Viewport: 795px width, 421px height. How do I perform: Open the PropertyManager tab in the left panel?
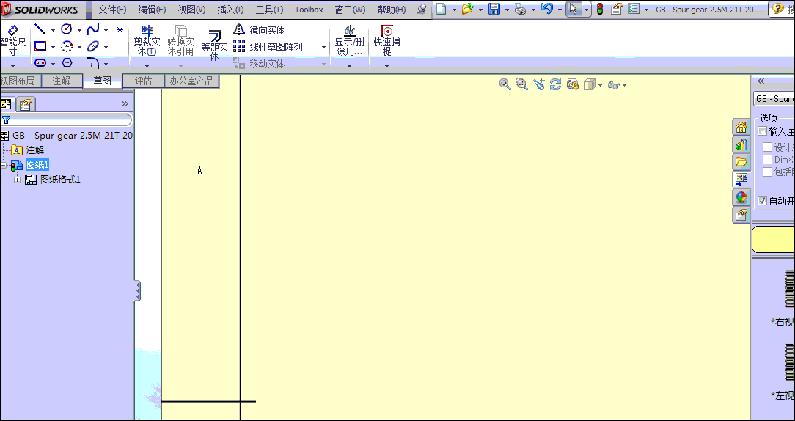[25, 104]
